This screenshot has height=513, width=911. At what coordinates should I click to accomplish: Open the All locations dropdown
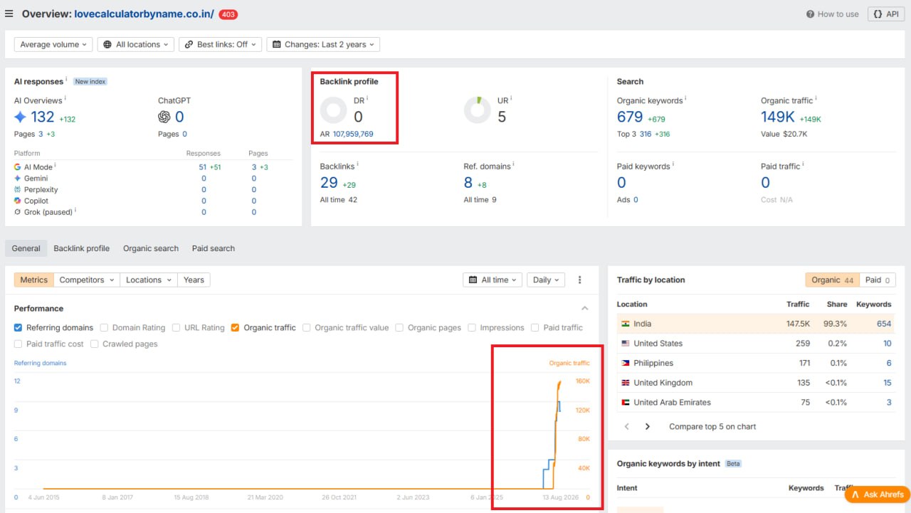(136, 45)
